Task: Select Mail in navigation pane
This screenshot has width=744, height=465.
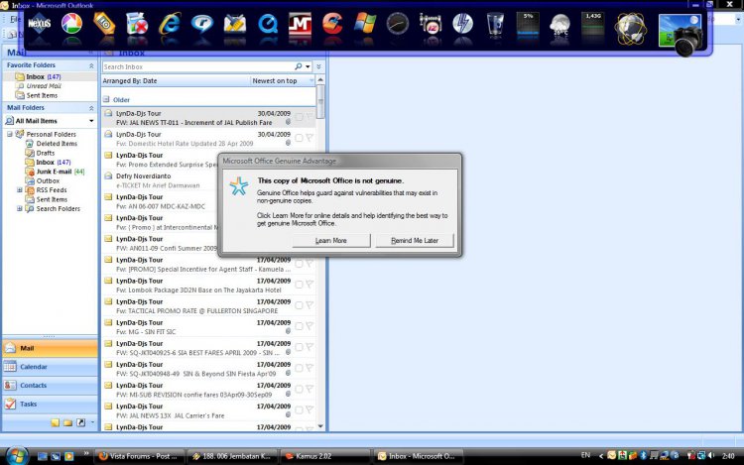Action: tap(50, 348)
